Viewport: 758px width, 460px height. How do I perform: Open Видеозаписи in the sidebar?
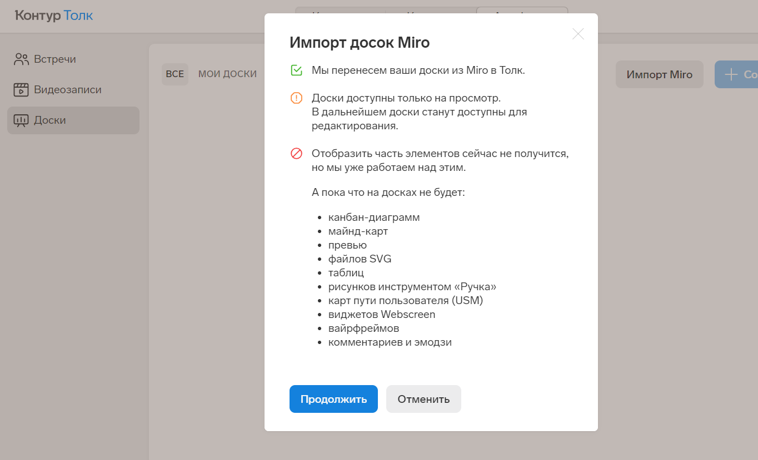73,90
